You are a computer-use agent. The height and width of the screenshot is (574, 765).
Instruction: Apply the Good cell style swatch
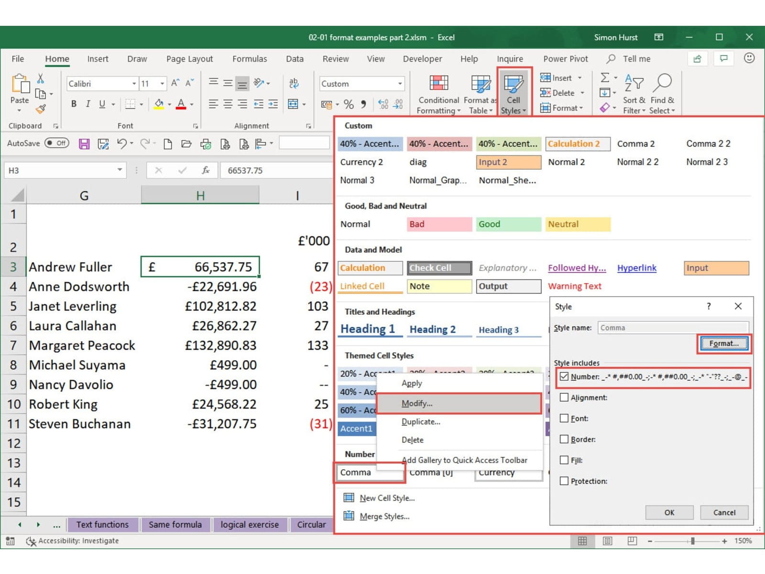pyautogui.click(x=508, y=224)
